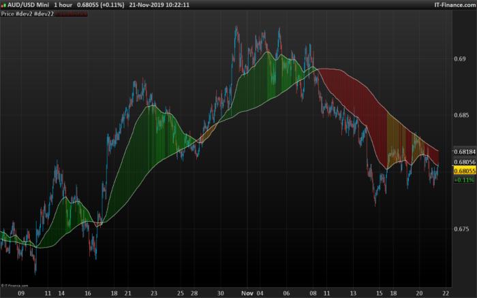Open the 1 hour timeframe selector

tap(63, 5)
